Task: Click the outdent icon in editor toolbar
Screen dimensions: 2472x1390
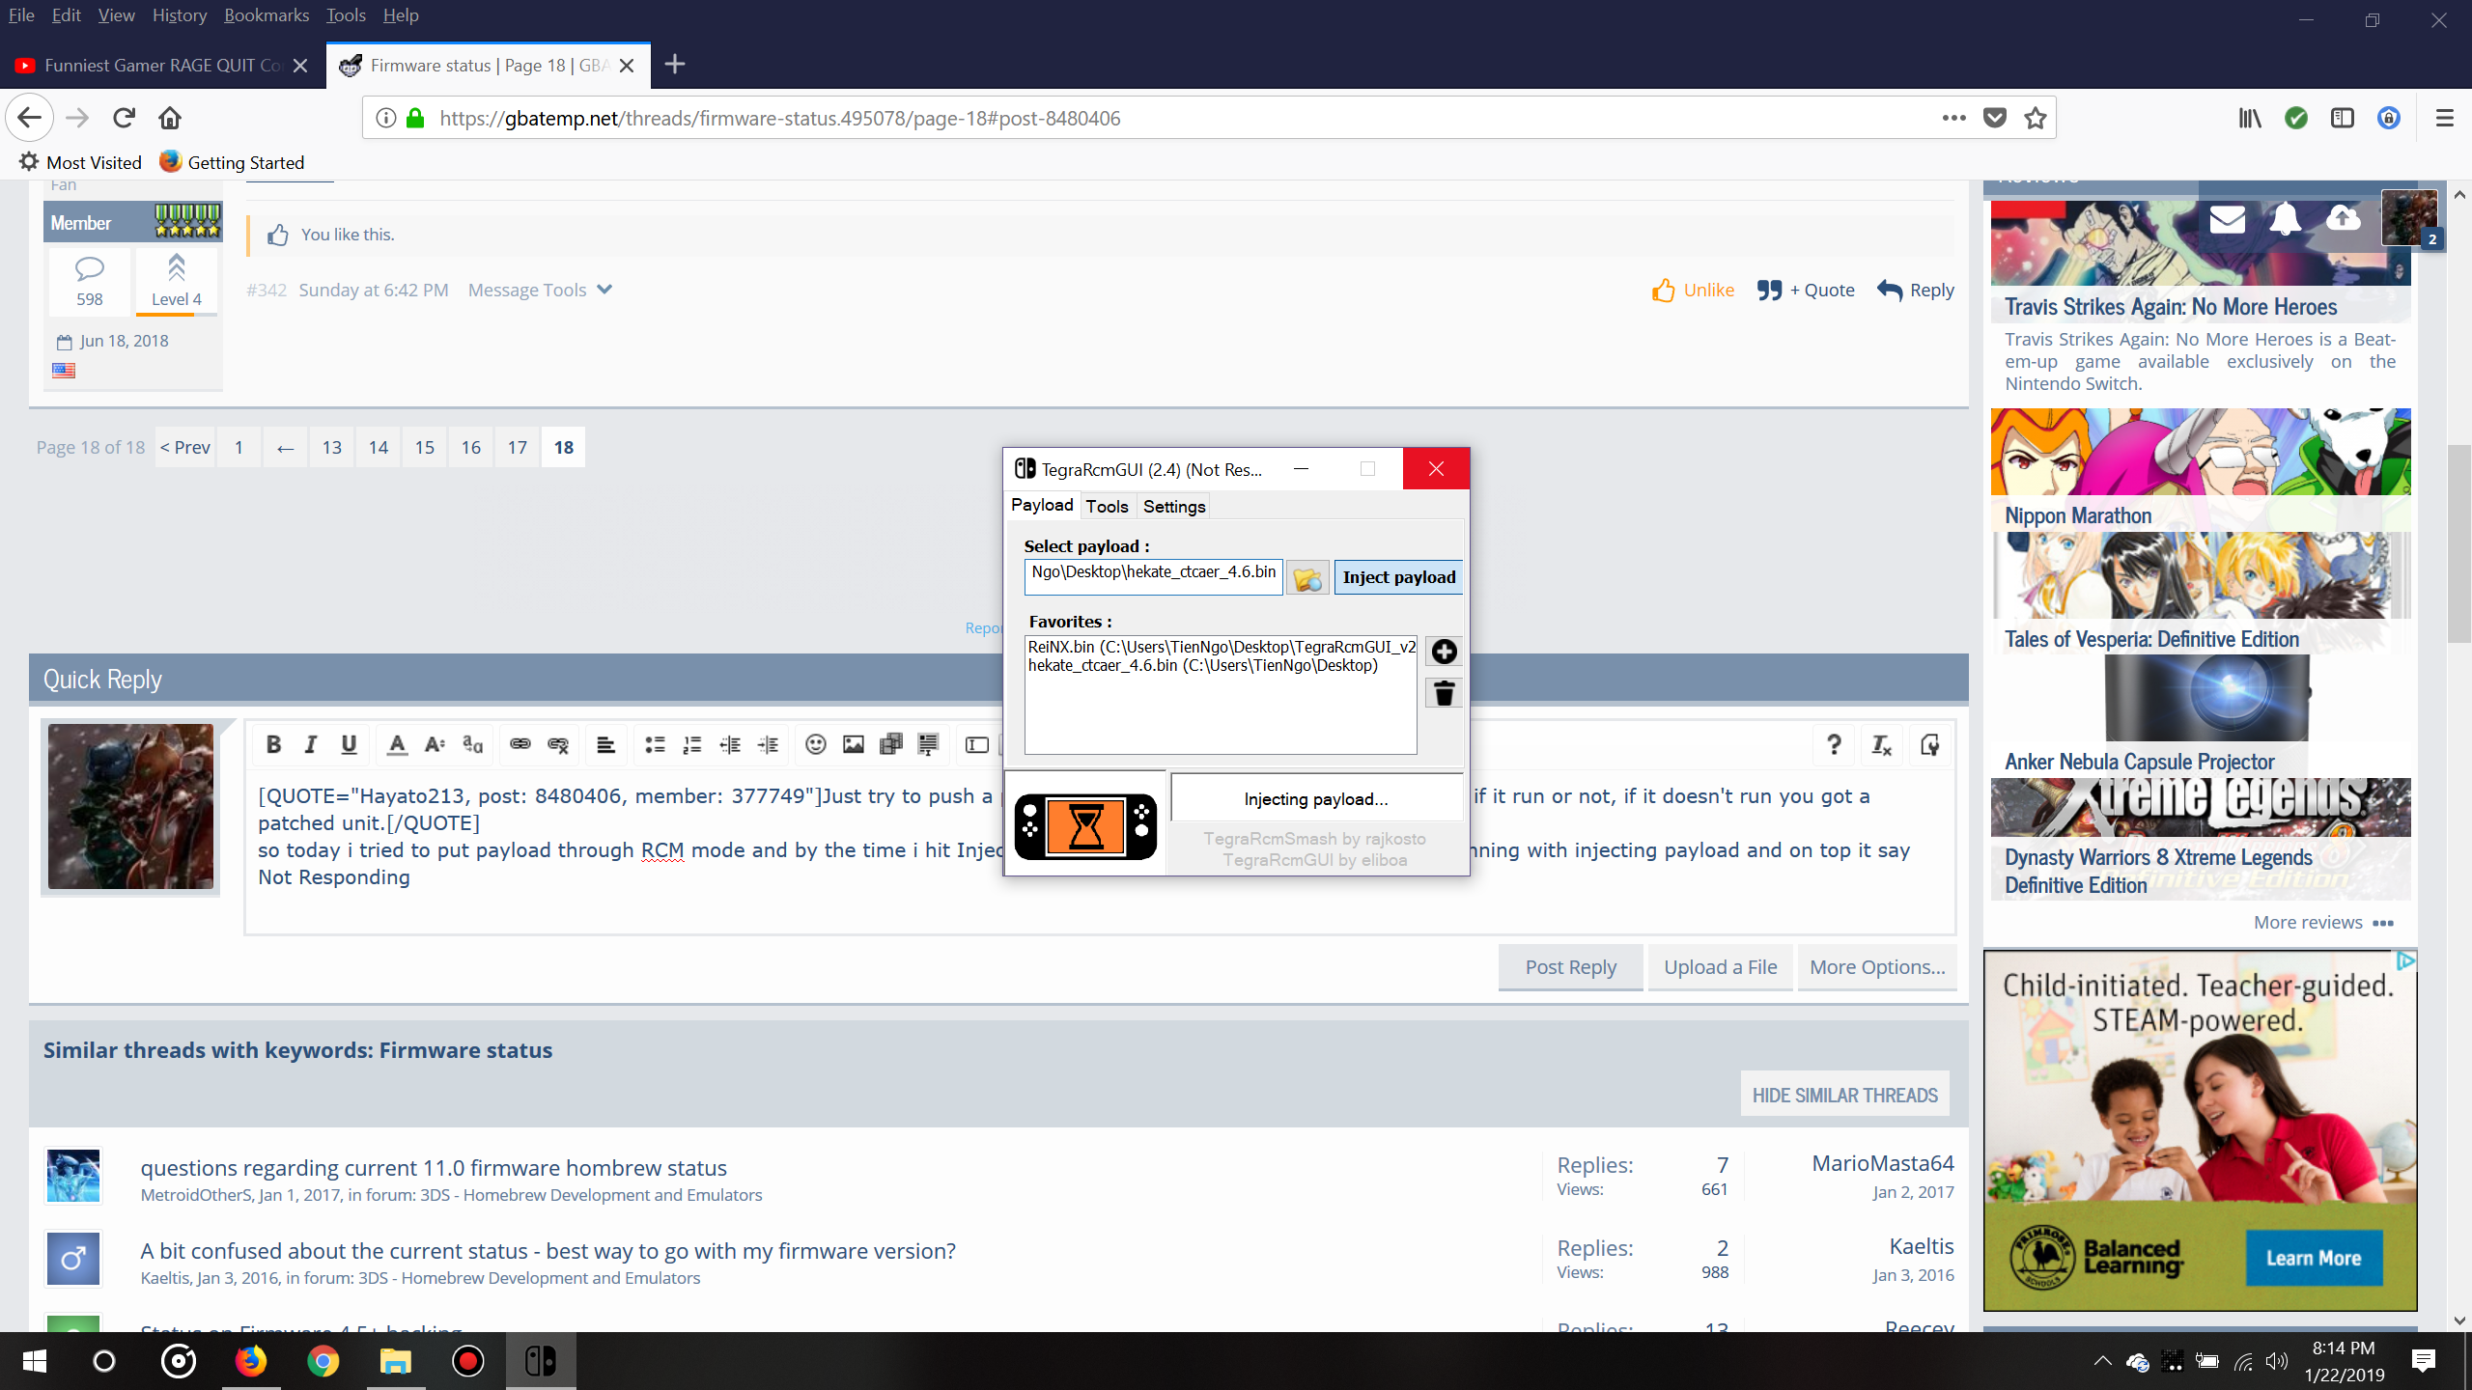Action: coord(730,744)
